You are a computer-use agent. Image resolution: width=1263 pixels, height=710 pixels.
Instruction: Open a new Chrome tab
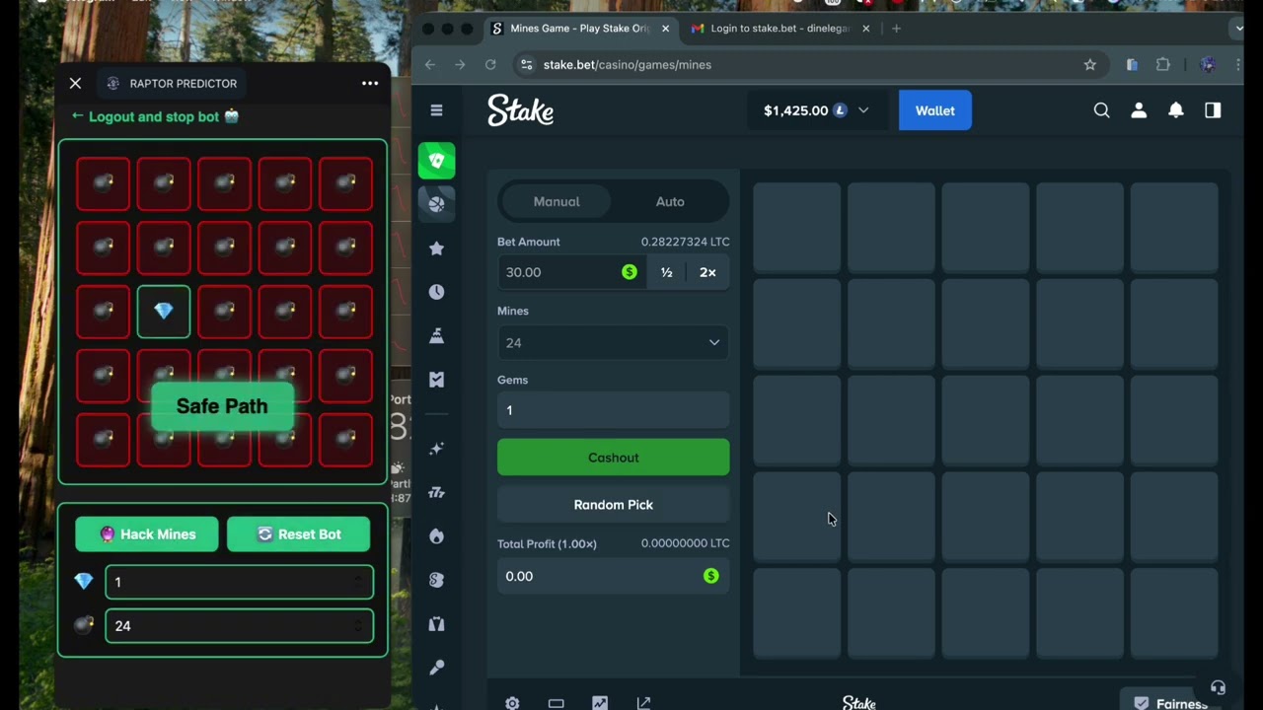coord(896,29)
